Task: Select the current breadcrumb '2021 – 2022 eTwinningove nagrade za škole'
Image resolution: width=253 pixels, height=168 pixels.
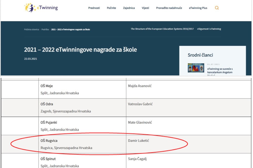Action: coord(70,30)
